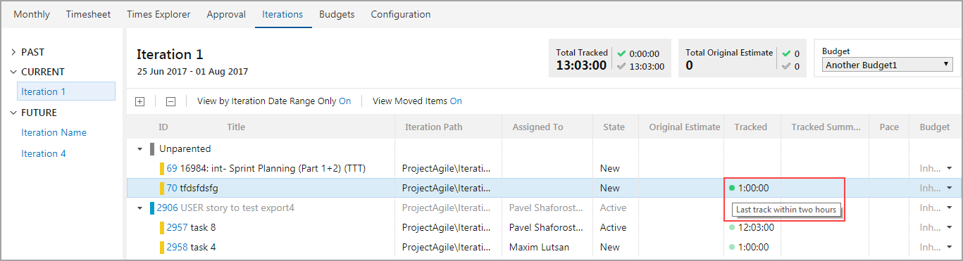The image size is (963, 261).
Task: Sort by the Tracked column header
Action: tap(750, 127)
